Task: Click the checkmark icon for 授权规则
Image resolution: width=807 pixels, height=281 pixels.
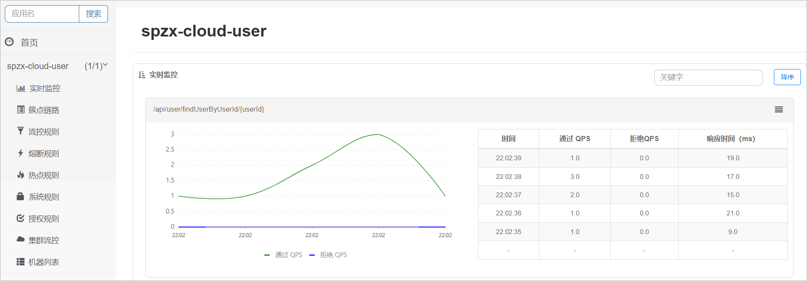Action: (x=20, y=218)
